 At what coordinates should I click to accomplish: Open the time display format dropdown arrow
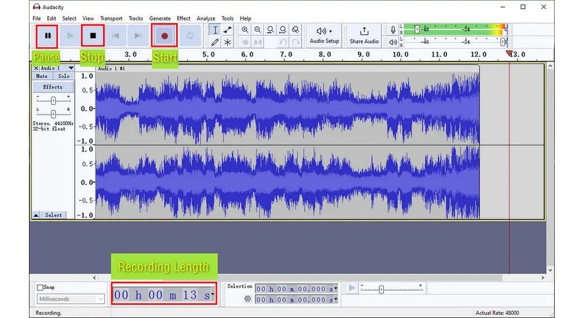click(212, 294)
